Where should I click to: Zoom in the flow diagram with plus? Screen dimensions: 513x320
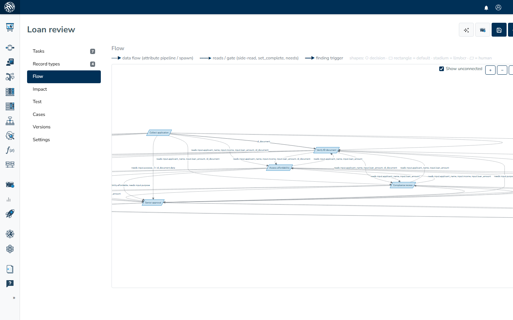pos(490,70)
